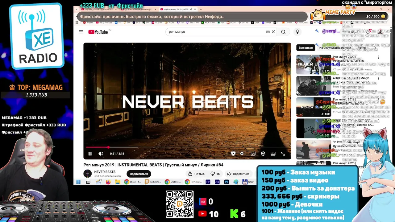Mute the video with the speaker icon
Image resolution: width=395 pixels, height=222 pixels.
point(101,154)
